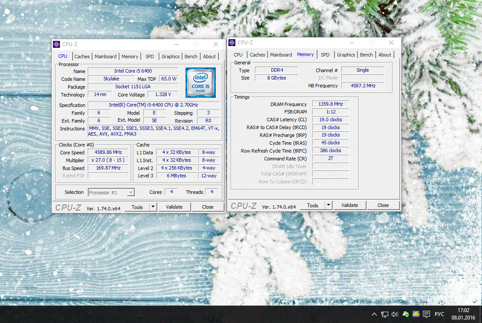Open Graphics tab in right CPU-Z window

tap(346, 55)
